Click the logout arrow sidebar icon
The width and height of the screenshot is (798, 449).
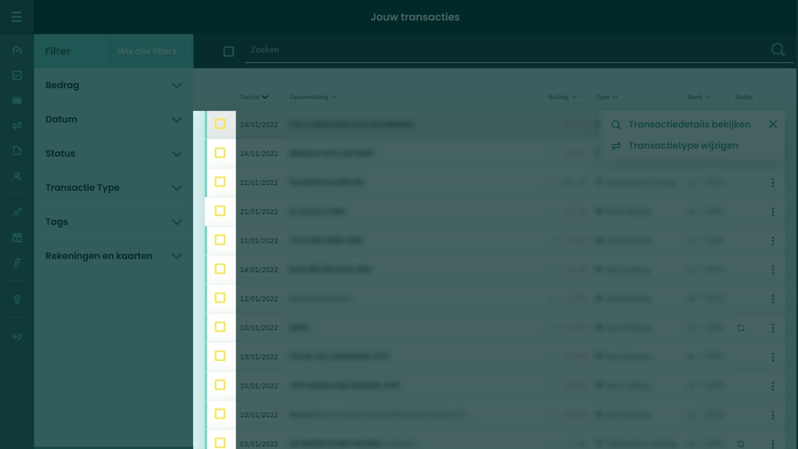[17, 337]
